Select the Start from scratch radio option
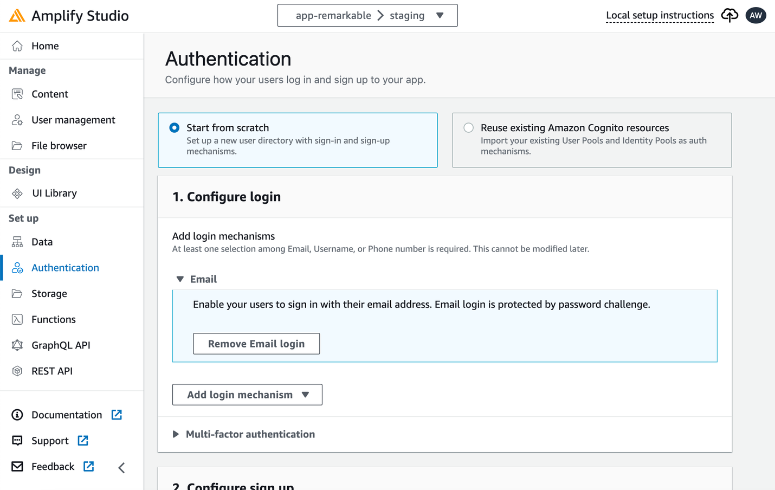The image size is (775, 490). tap(175, 128)
